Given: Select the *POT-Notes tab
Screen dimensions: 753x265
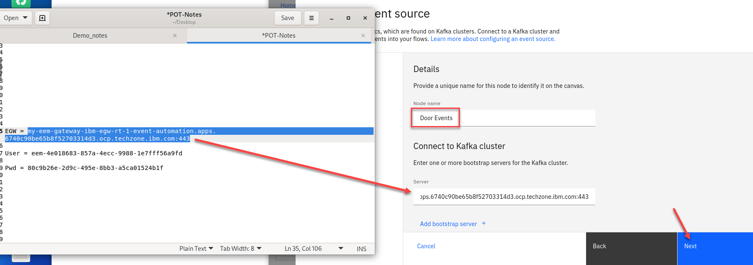Looking at the screenshot, I should (x=278, y=36).
